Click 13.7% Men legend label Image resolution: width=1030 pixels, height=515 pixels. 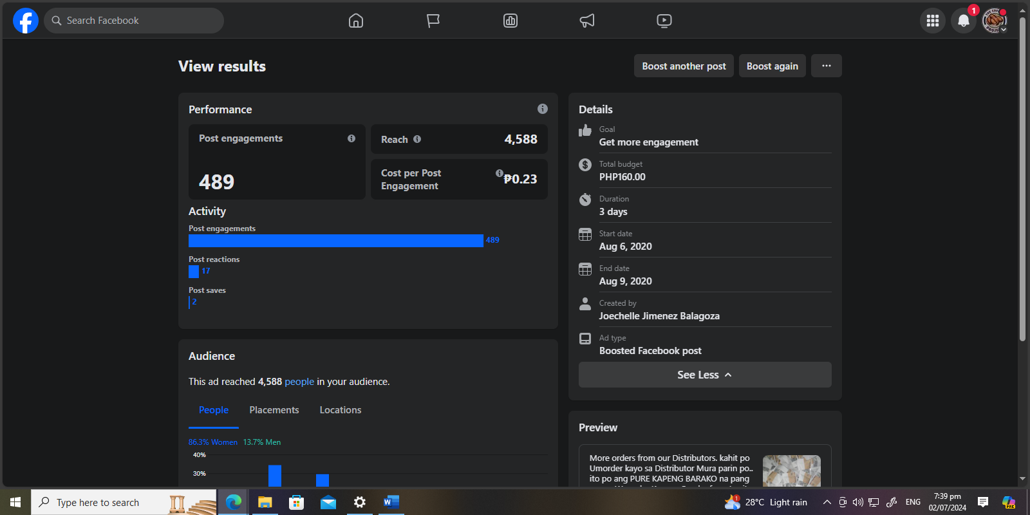(262, 442)
